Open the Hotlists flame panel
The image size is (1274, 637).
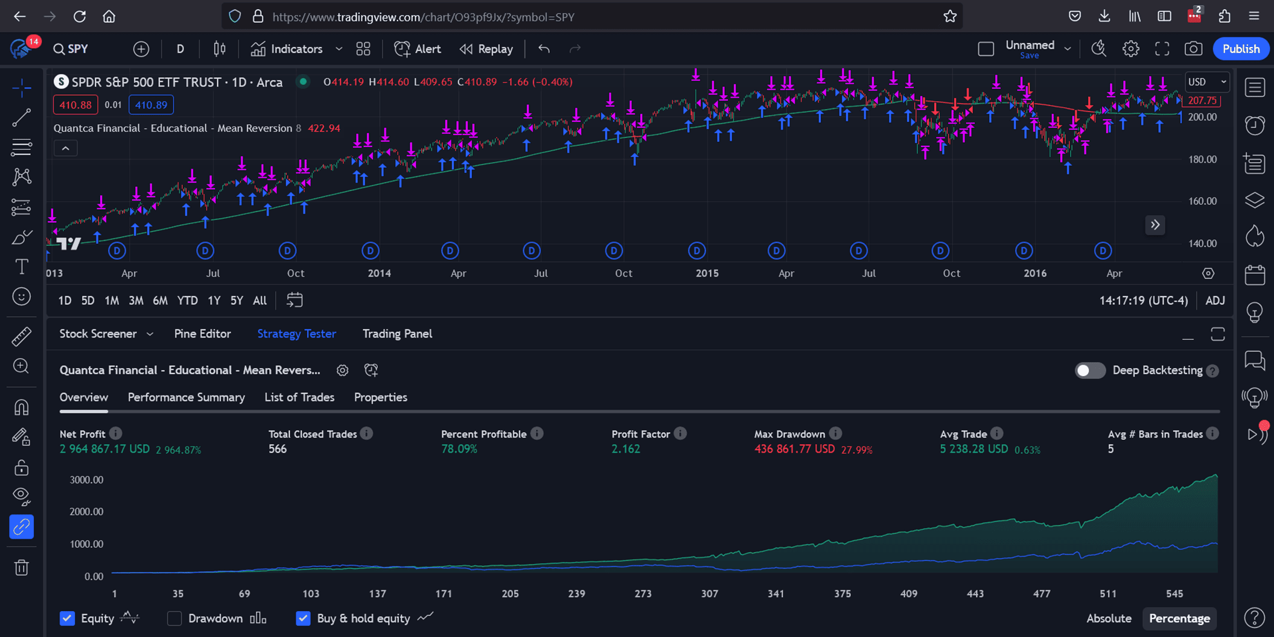[1255, 236]
